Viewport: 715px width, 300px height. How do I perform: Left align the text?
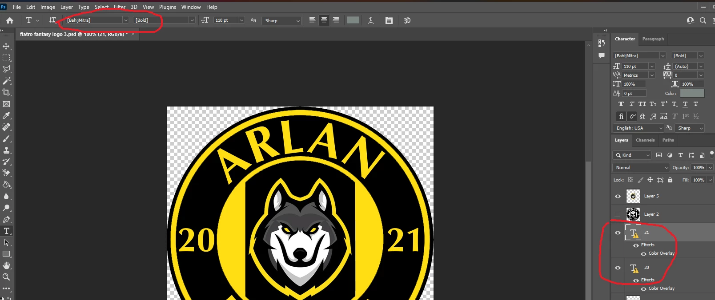click(x=313, y=20)
